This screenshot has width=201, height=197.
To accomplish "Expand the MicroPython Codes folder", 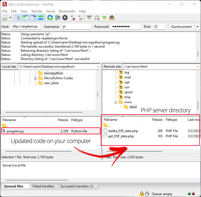I will 35,78.
